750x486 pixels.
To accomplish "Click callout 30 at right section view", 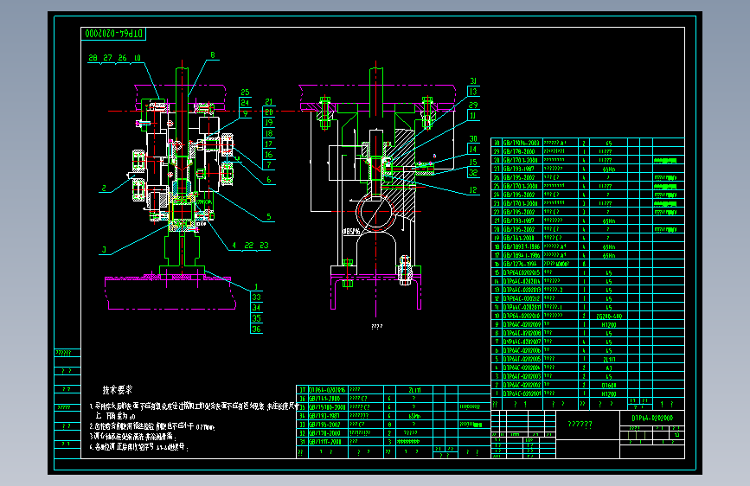I will pos(473,138).
